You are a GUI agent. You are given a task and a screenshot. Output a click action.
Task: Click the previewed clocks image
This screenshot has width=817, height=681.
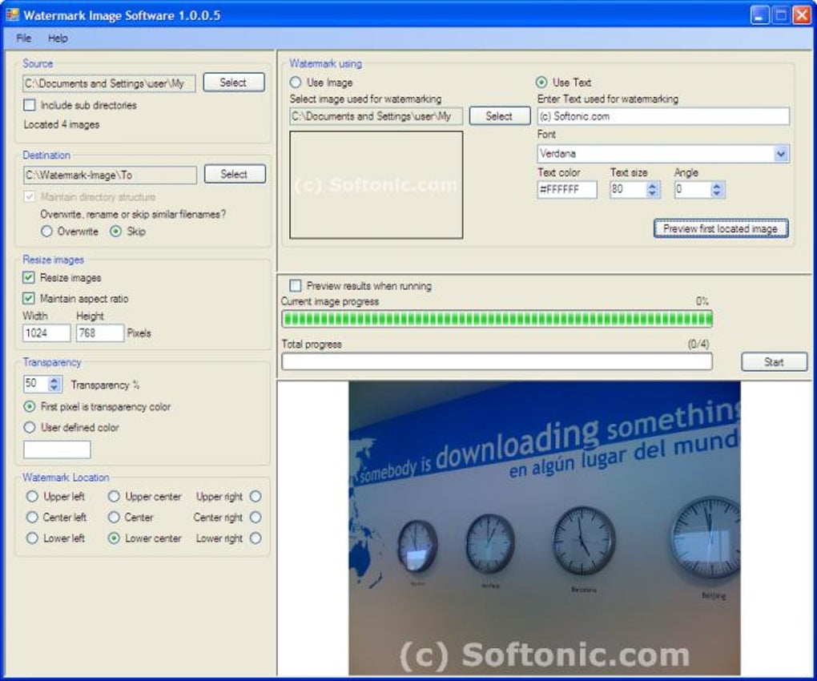545,528
